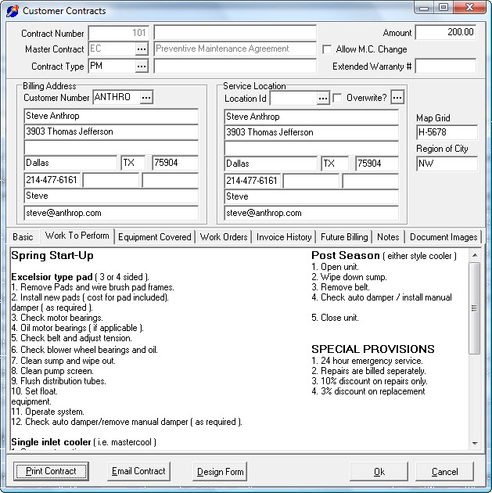Viewport: 492px width, 493px height.
Task: Click service location city field Dallas
Action: [x=271, y=164]
